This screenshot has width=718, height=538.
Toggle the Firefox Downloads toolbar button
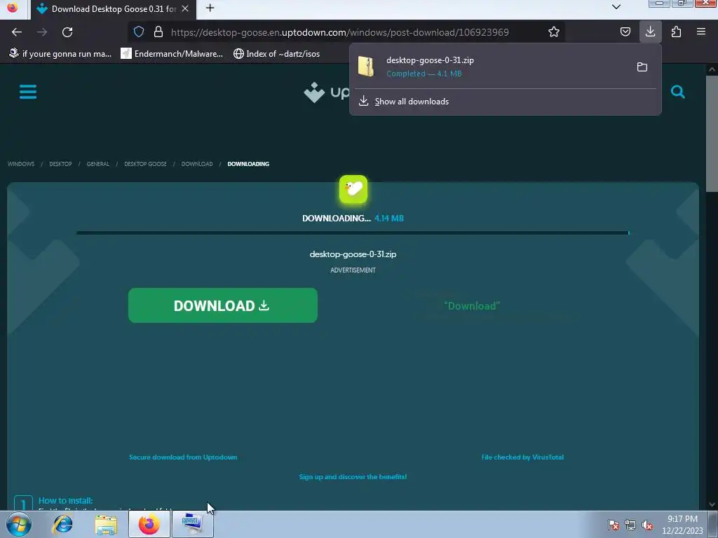(650, 32)
